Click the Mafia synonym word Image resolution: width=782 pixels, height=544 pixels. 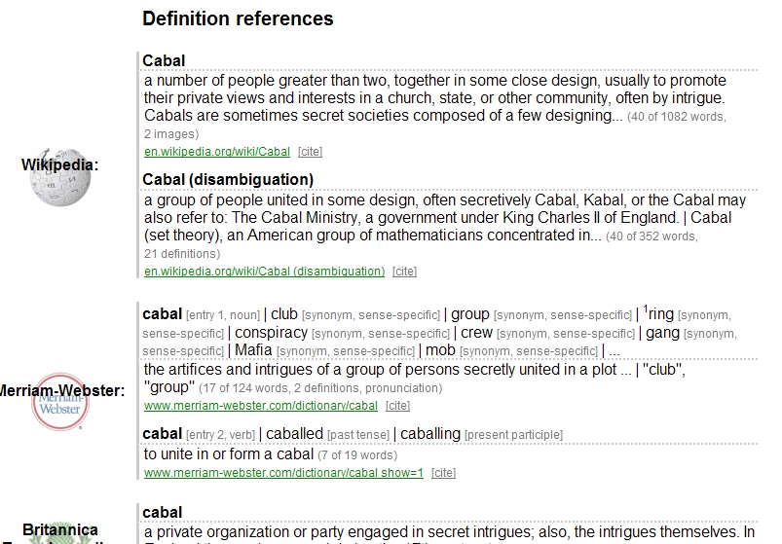point(253,350)
